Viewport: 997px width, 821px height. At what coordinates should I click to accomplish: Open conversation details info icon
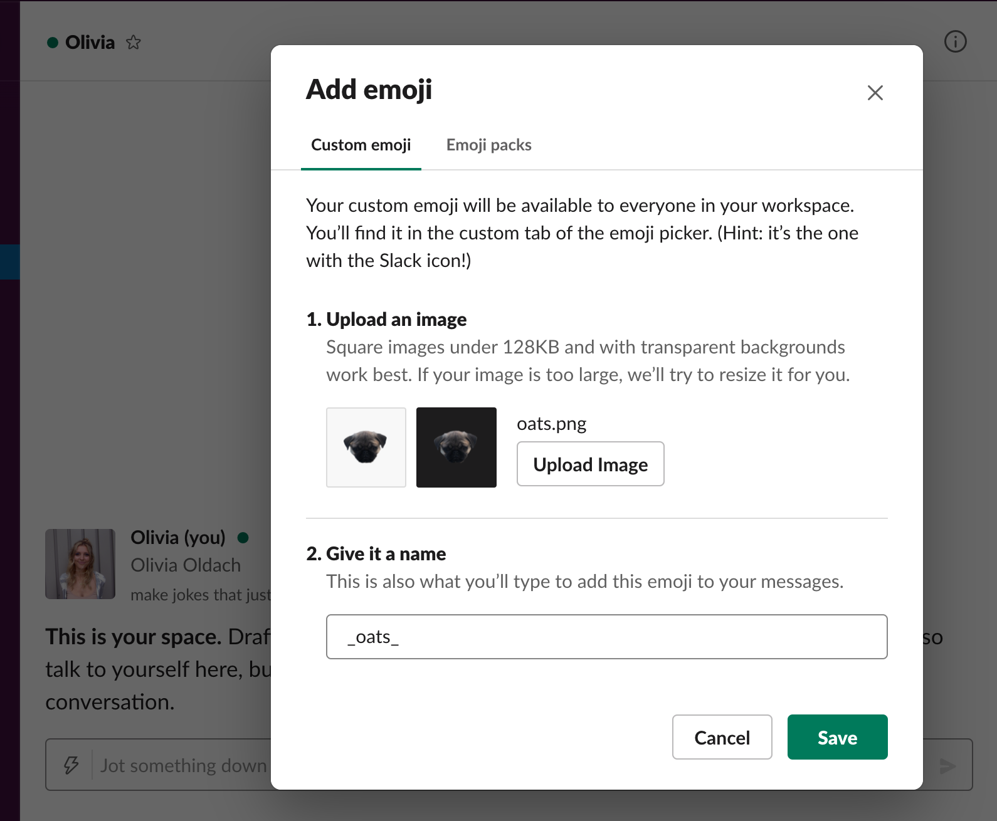click(955, 42)
